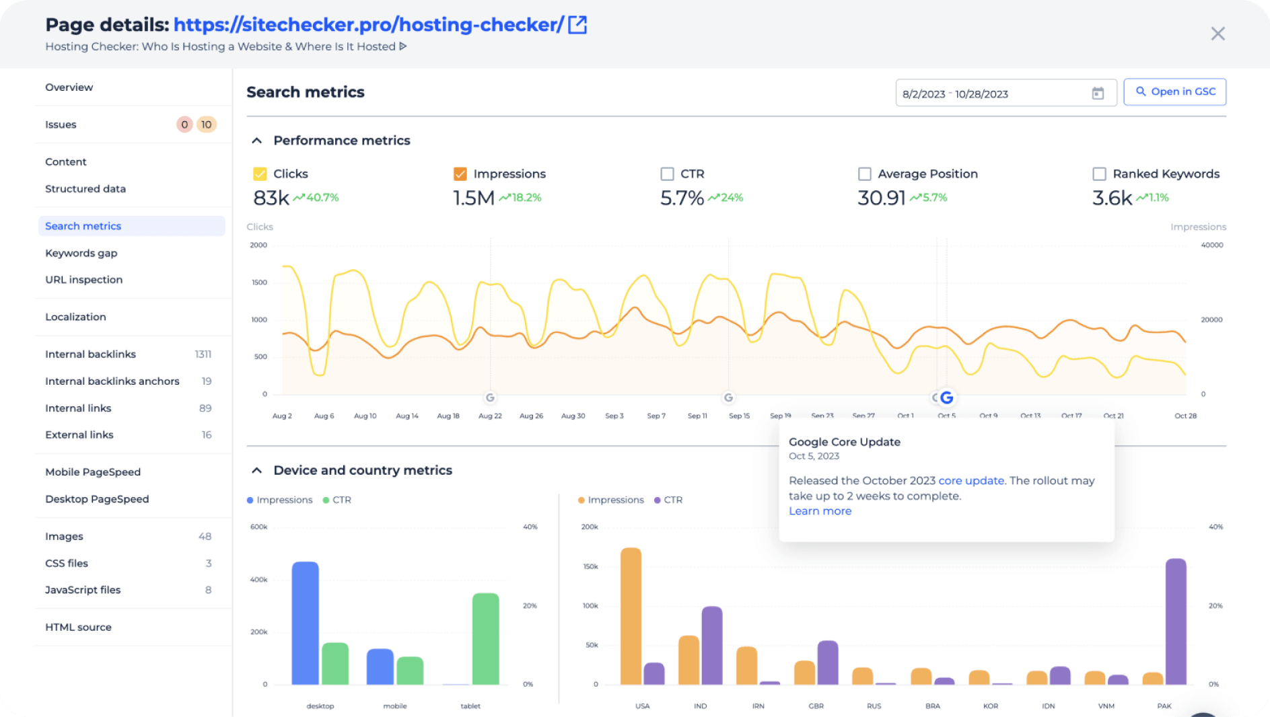Toggle device chart CTR legend dot
Image resolution: width=1270 pixels, height=717 pixels.
point(326,500)
